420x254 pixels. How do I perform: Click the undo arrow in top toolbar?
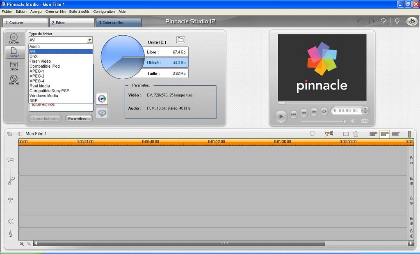point(360,21)
